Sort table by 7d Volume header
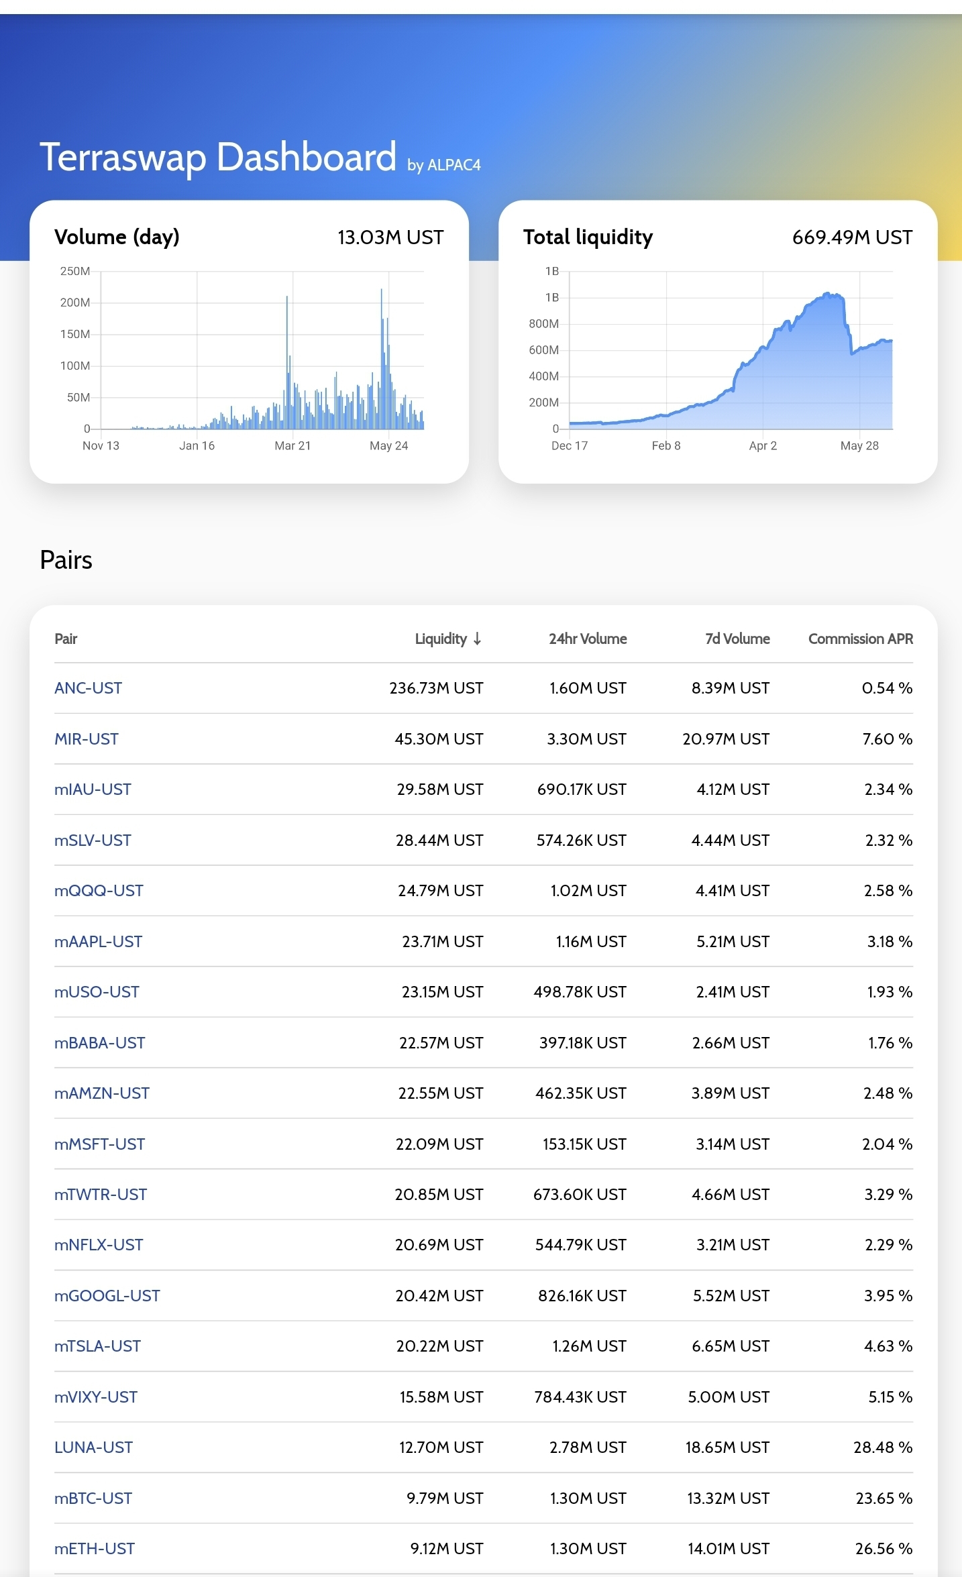The image size is (962, 1577). pyautogui.click(x=737, y=639)
